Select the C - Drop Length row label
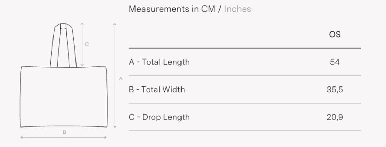This screenshot has height=147, width=386. click(x=159, y=117)
